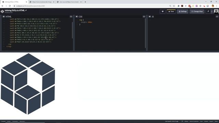
Task: Click the 'svg {' line in CSS editor
Action: click(x=81, y=20)
